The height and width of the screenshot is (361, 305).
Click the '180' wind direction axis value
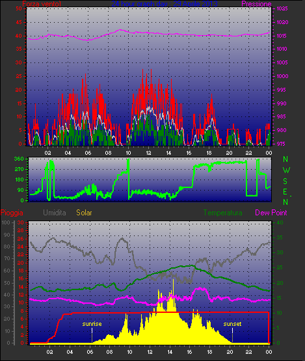coord(19,180)
